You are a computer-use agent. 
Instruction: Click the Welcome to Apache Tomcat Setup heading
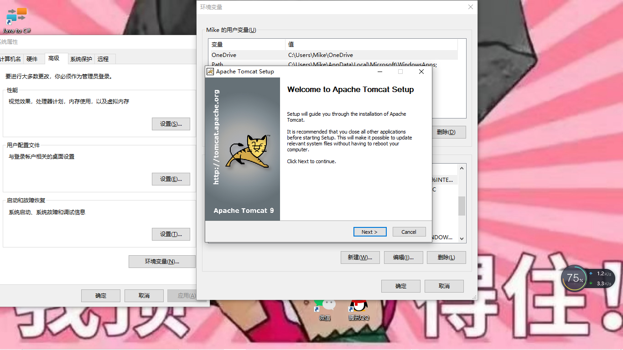[x=350, y=89]
